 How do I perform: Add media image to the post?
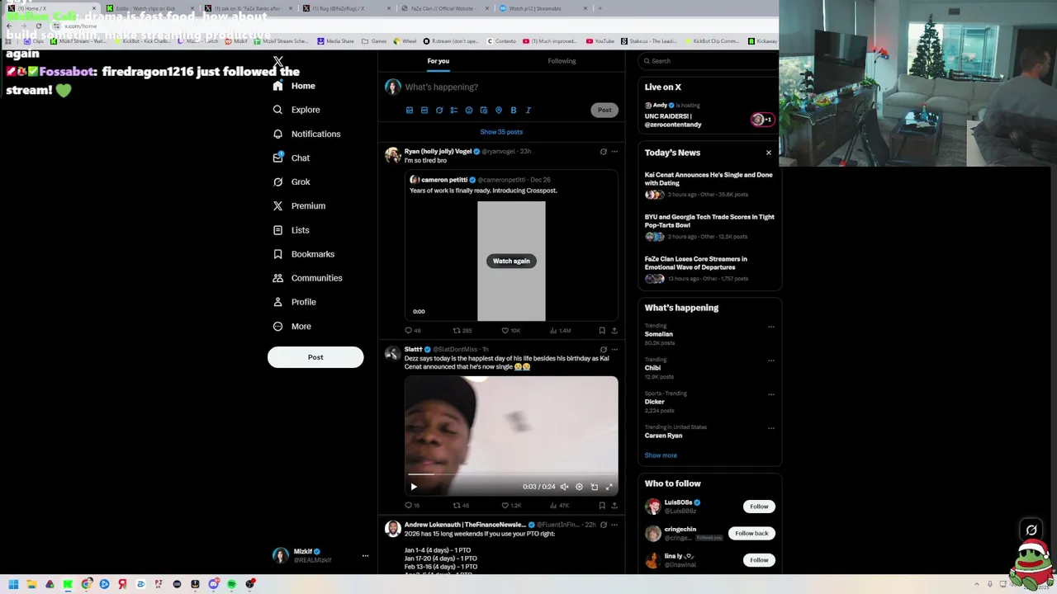(410, 110)
